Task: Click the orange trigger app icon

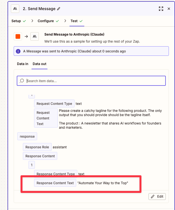Action: (18, 36)
